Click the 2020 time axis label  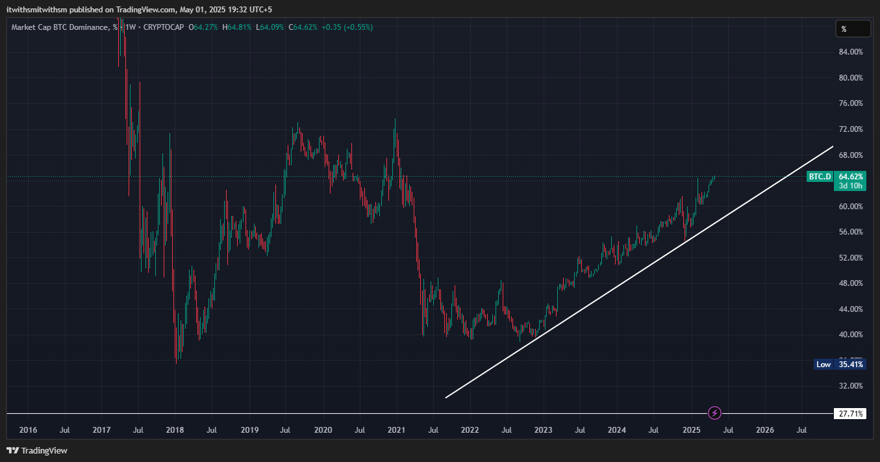click(323, 430)
